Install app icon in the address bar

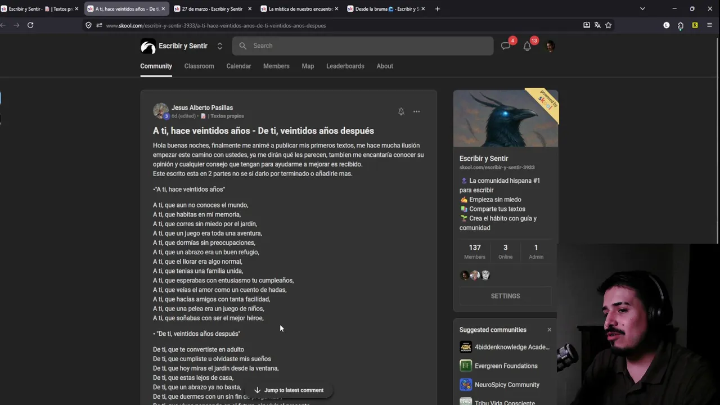pos(587,25)
